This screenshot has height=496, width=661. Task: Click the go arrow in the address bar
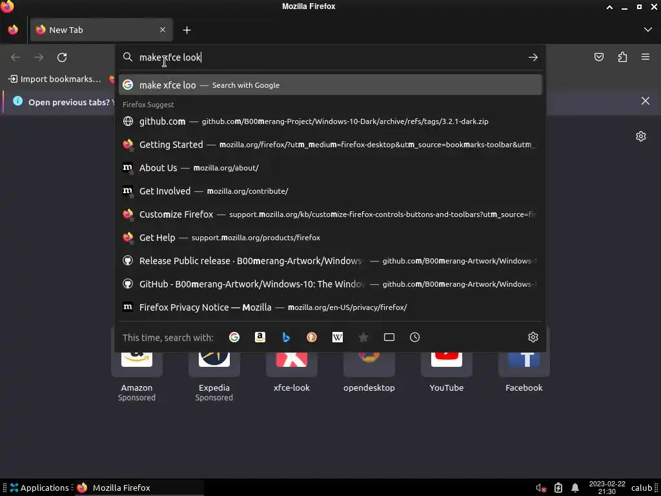(533, 57)
